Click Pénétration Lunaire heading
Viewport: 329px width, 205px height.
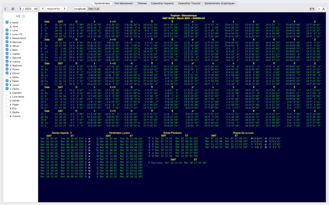click(x=119, y=133)
